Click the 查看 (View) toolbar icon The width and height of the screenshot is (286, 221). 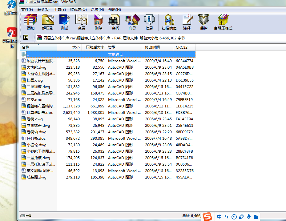82,22
